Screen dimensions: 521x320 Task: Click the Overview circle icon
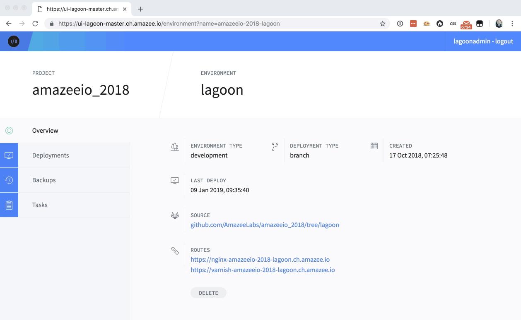9,131
